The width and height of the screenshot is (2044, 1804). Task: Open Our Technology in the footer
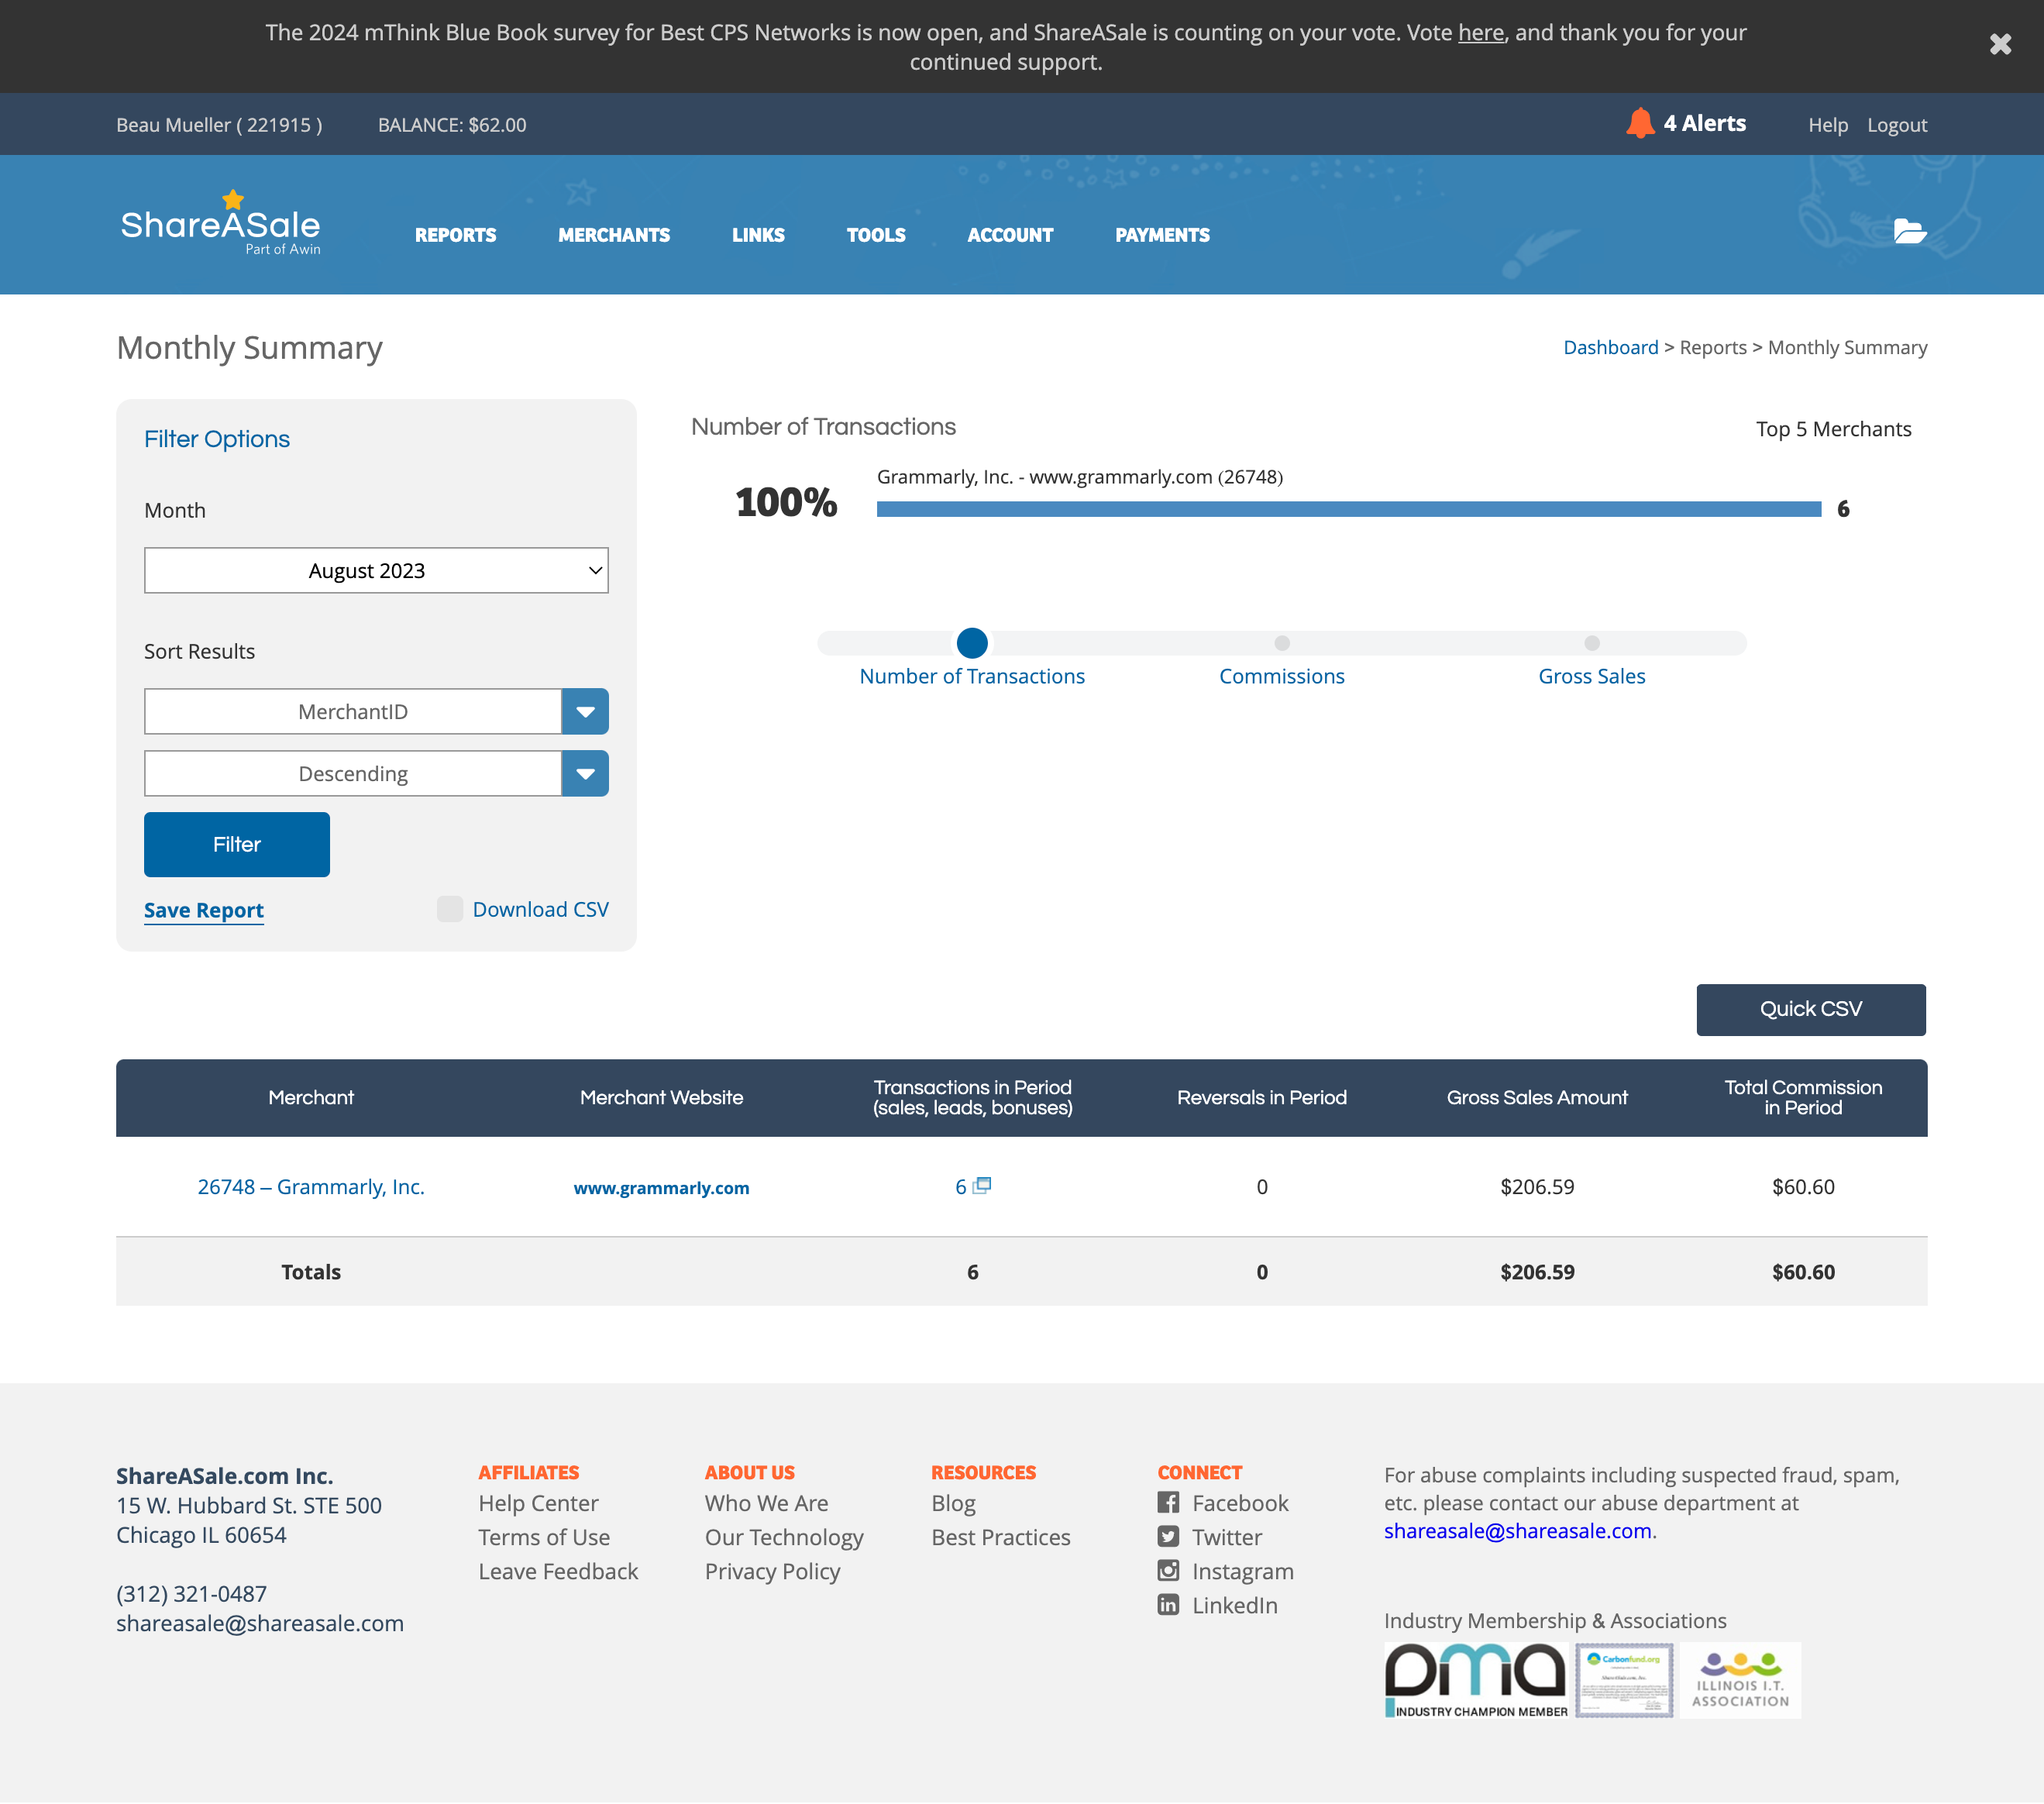784,1537
